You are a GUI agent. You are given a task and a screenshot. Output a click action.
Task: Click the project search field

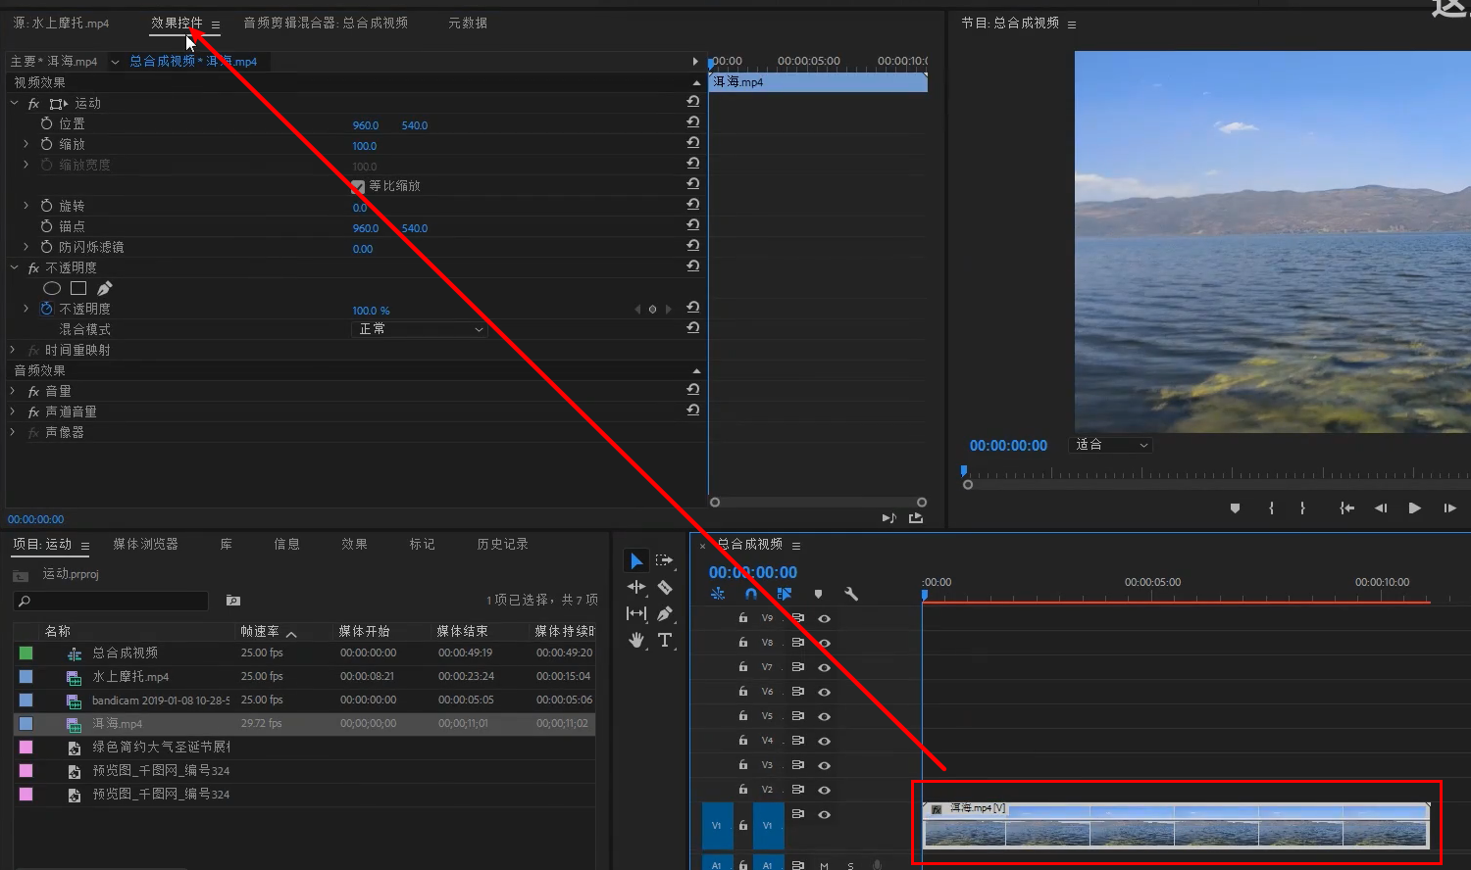[x=111, y=601]
